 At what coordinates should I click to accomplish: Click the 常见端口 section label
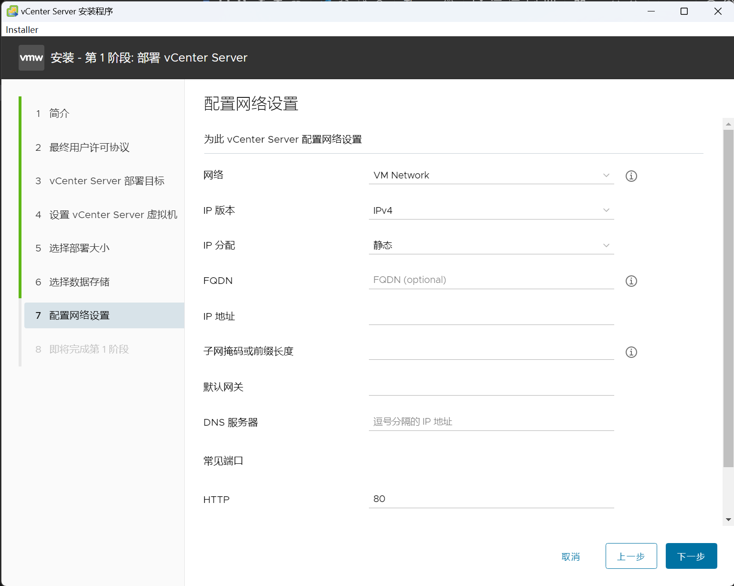(223, 461)
